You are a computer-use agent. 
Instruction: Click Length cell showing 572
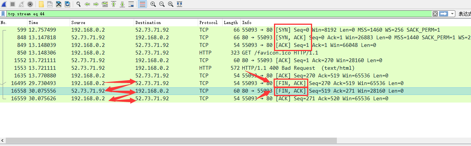(235, 68)
